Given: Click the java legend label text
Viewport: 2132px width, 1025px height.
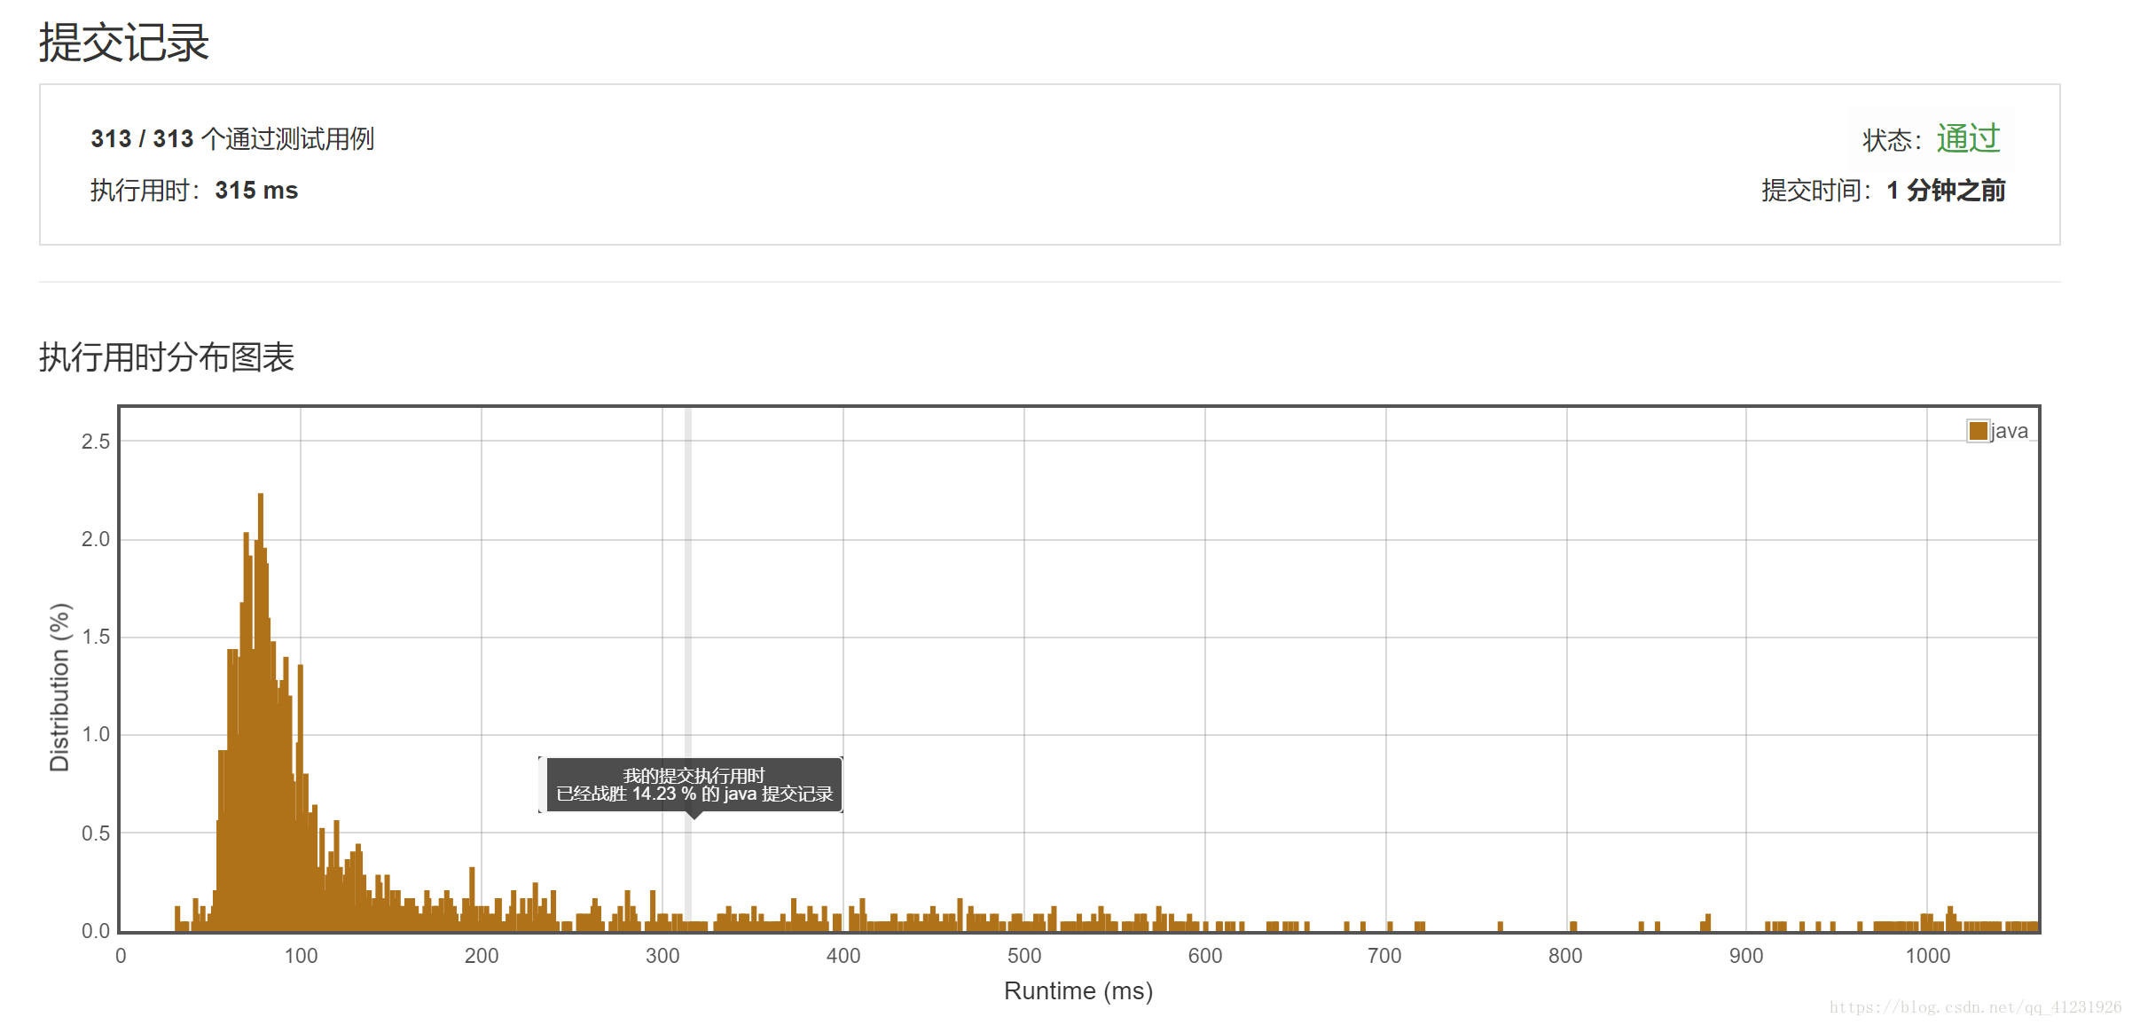Looking at the screenshot, I should (x=2009, y=431).
